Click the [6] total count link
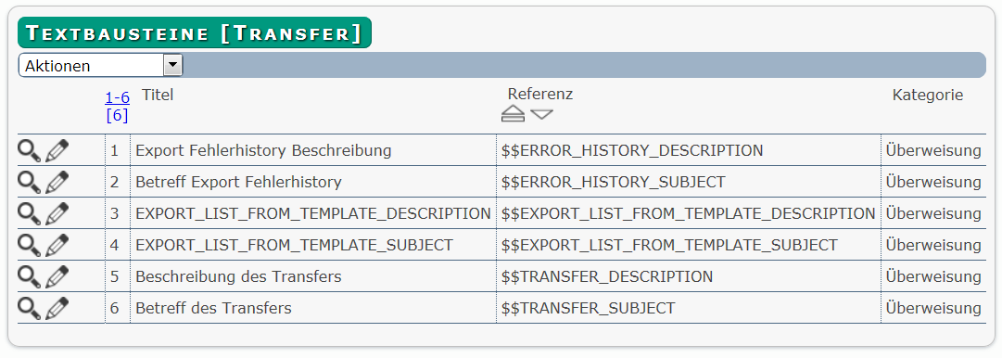The width and height of the screenshot is (1002, 358). pos(117,115)
